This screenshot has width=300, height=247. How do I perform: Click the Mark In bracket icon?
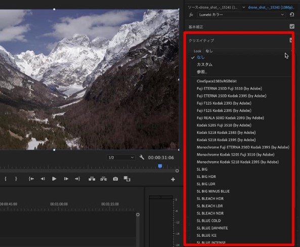[x=6, y=179]
